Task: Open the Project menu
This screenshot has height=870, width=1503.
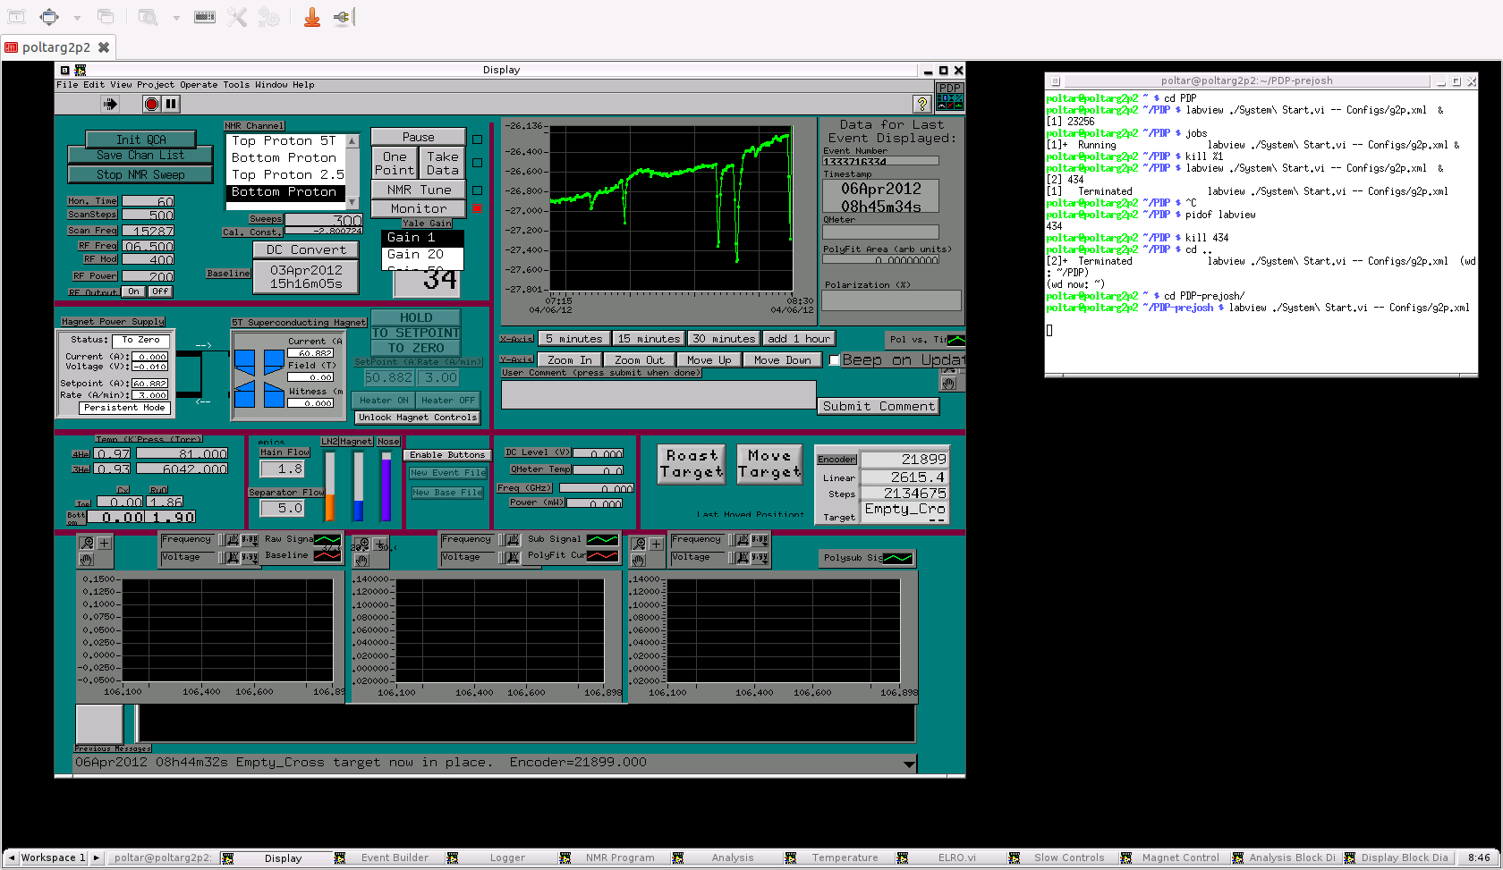Action: tap(156, 85)
